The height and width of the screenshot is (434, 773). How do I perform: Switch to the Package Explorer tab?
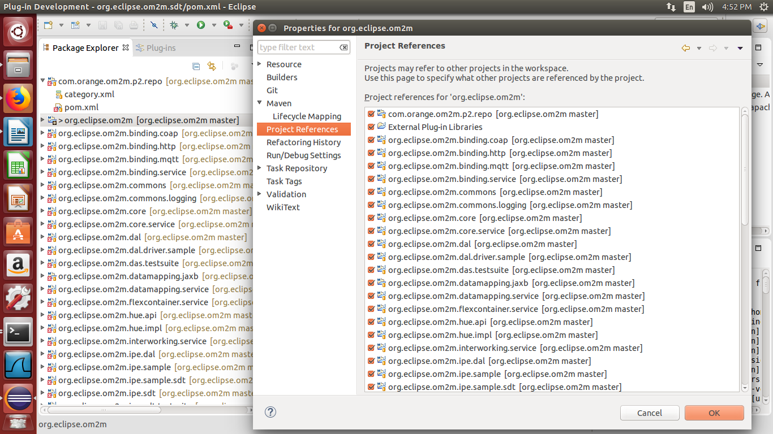(85, 48)
